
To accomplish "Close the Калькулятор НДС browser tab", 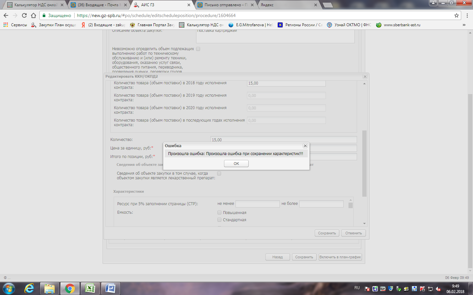I will [x=62, y=5].
